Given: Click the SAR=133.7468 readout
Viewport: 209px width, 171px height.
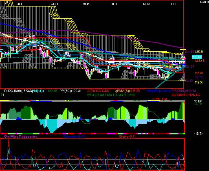Looking at the screenshot, I should [98, 91].
